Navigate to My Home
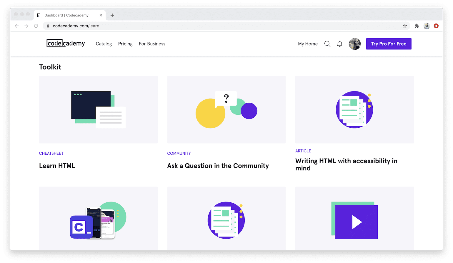This screenshot has width=453, height=263. pyautogui.click(x=308, y=44)
